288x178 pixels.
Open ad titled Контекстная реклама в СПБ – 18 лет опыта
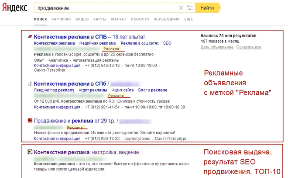[89, 37]
